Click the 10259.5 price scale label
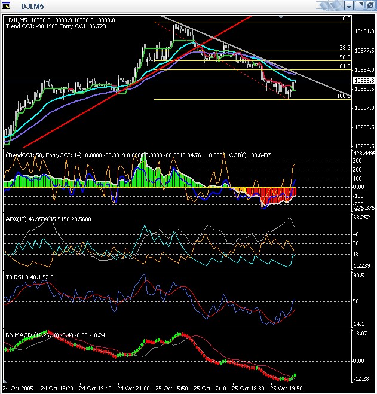The width and height of the screenshot is (377, 394). coord(364,146)
